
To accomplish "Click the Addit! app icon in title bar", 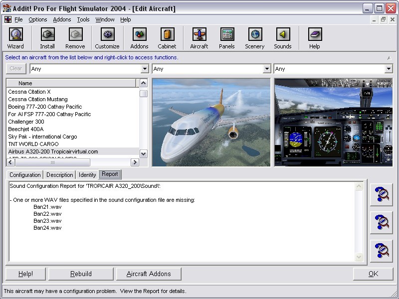I will coord(7,8).
